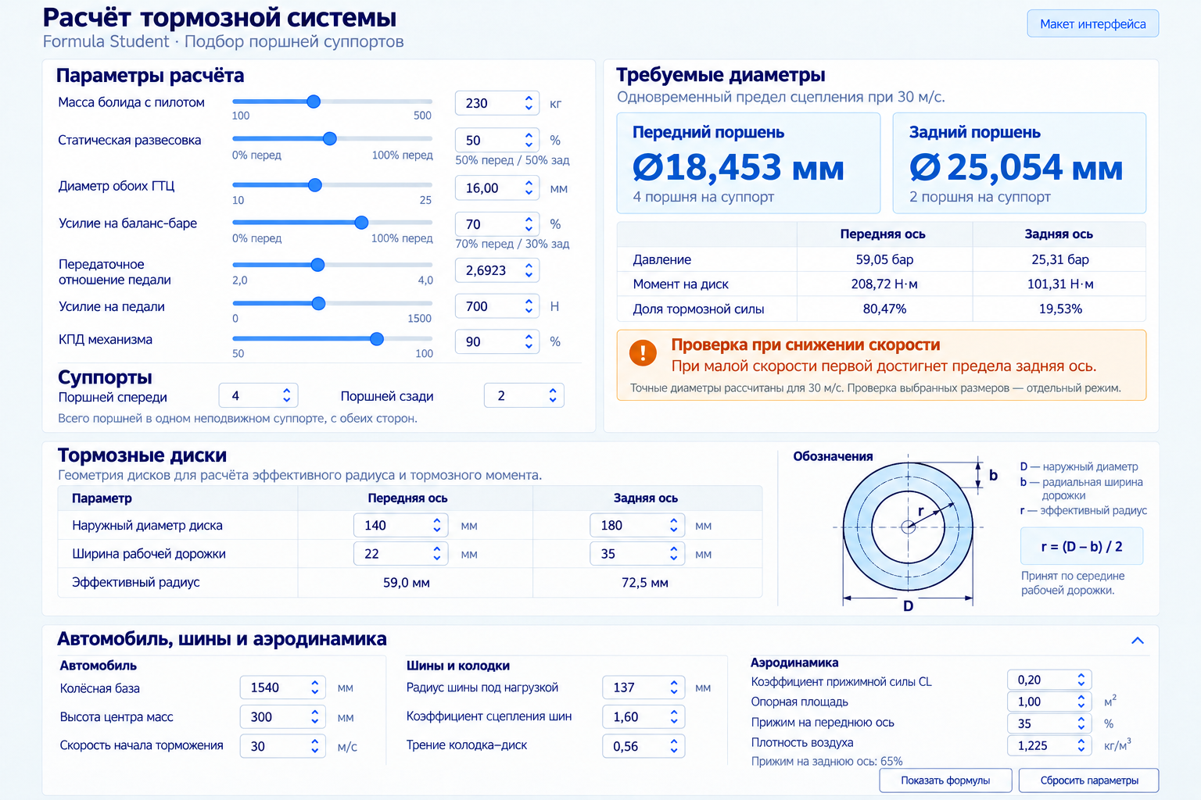Open the Поршней спереди selector showing 4
This screenshot has height=800, width=1201.
[258, 396]
